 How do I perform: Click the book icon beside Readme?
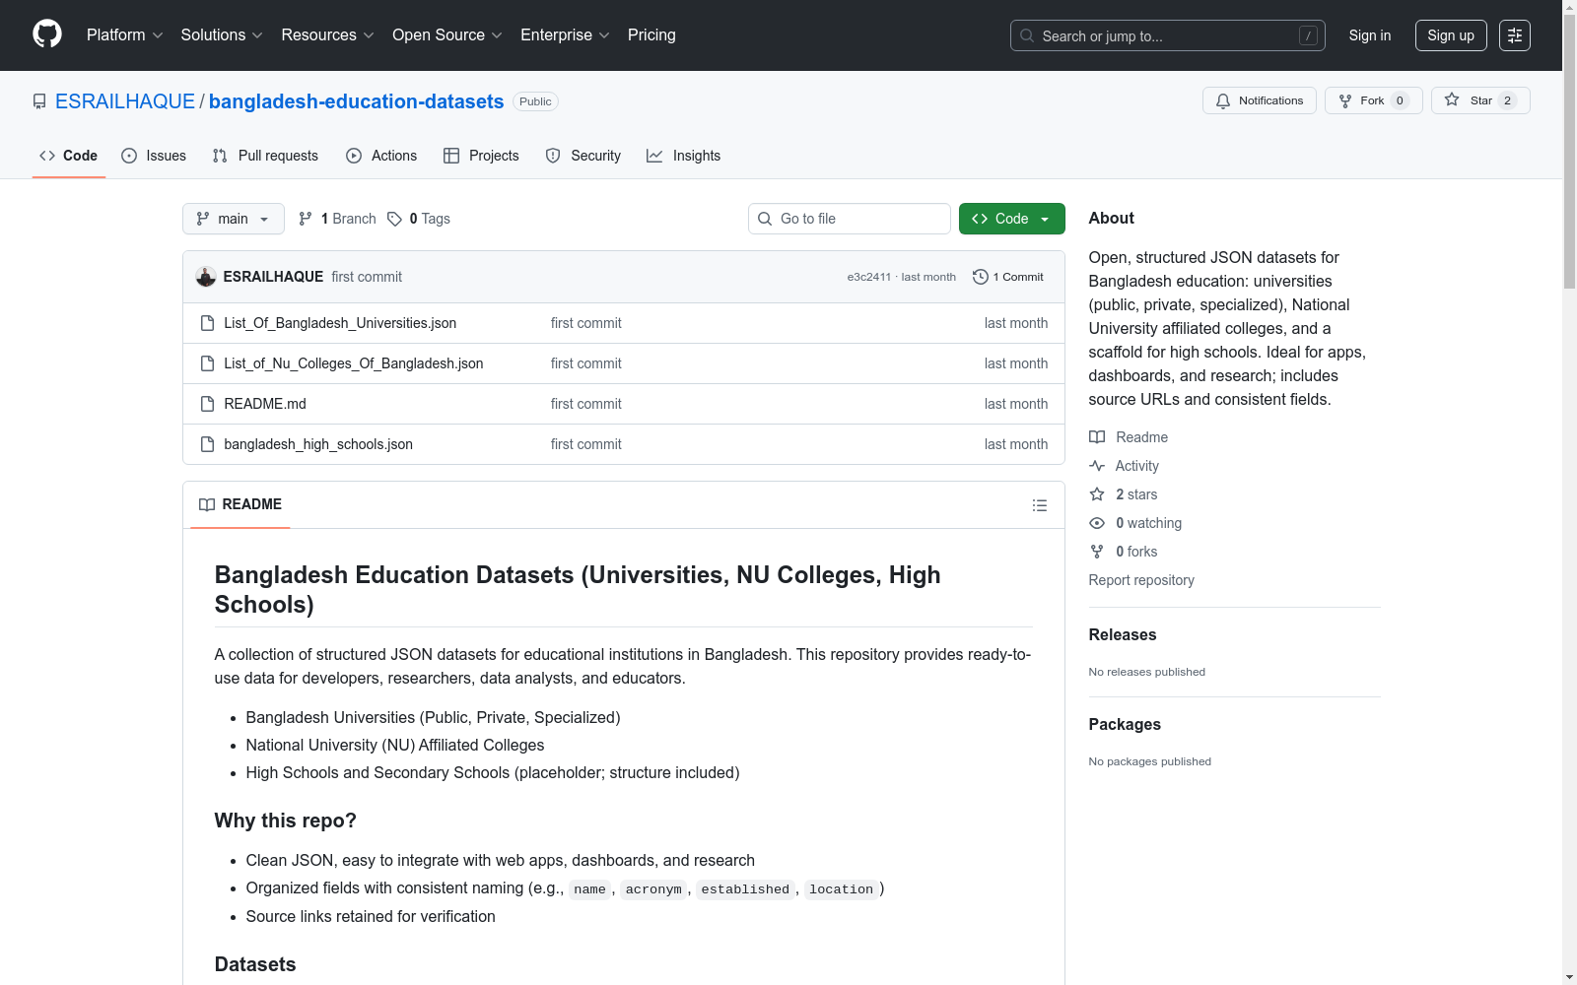(1097, 437)
